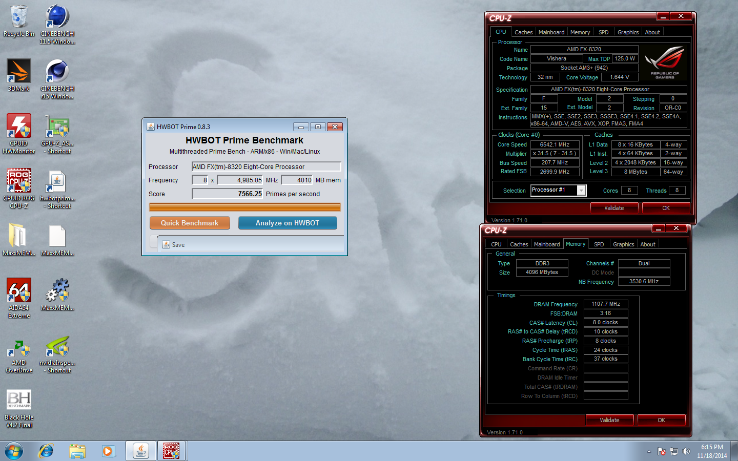Select Black Hole V4.2 Final icon
The width and height of the screenshot is (738, 461).
pos(19,408)
